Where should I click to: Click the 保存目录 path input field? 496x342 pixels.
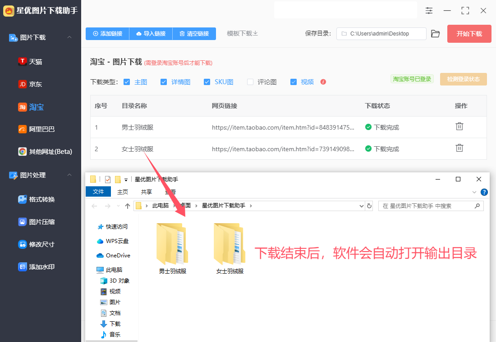pos(381,34)
